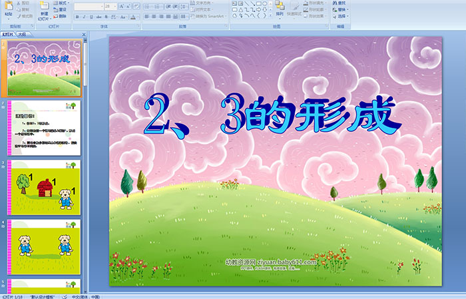Click the Distributed alignment icon
This screenshot has height=299, width=466.
point(176,17)
